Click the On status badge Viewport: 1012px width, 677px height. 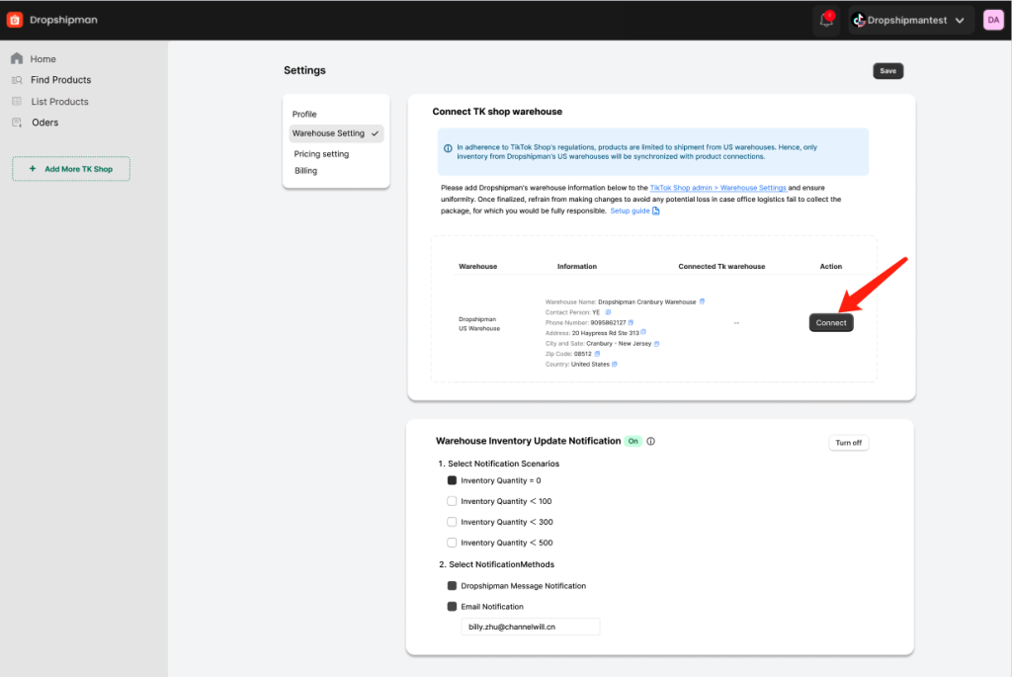[x=633, y=442]
